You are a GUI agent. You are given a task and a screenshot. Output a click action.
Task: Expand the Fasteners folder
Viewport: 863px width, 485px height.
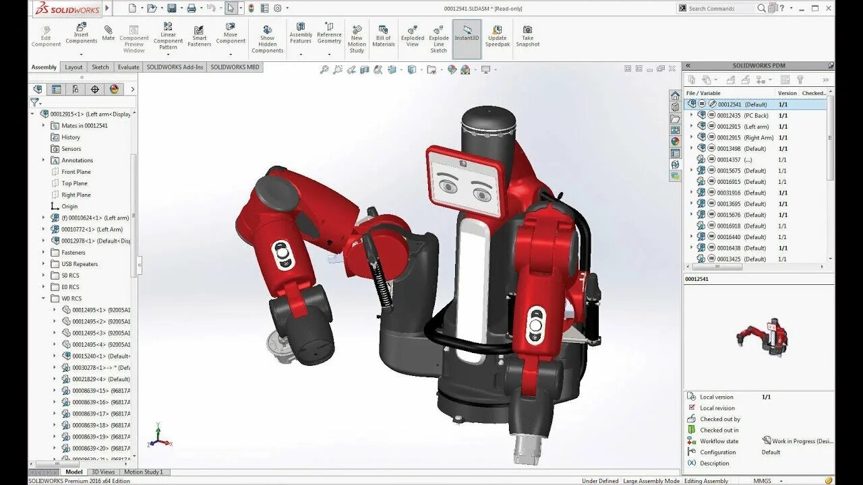click(x=43, y=253)
